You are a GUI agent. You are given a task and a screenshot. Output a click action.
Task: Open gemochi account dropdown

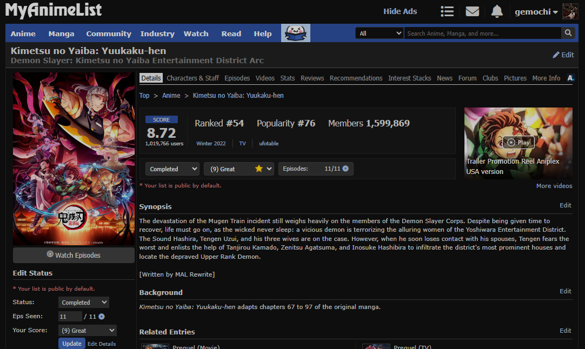(x=536, y=11)
